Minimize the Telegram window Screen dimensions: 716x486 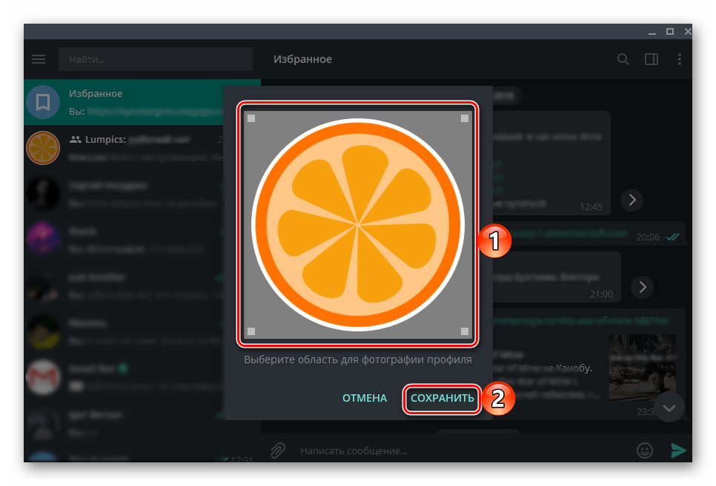(x=652, y=32)
